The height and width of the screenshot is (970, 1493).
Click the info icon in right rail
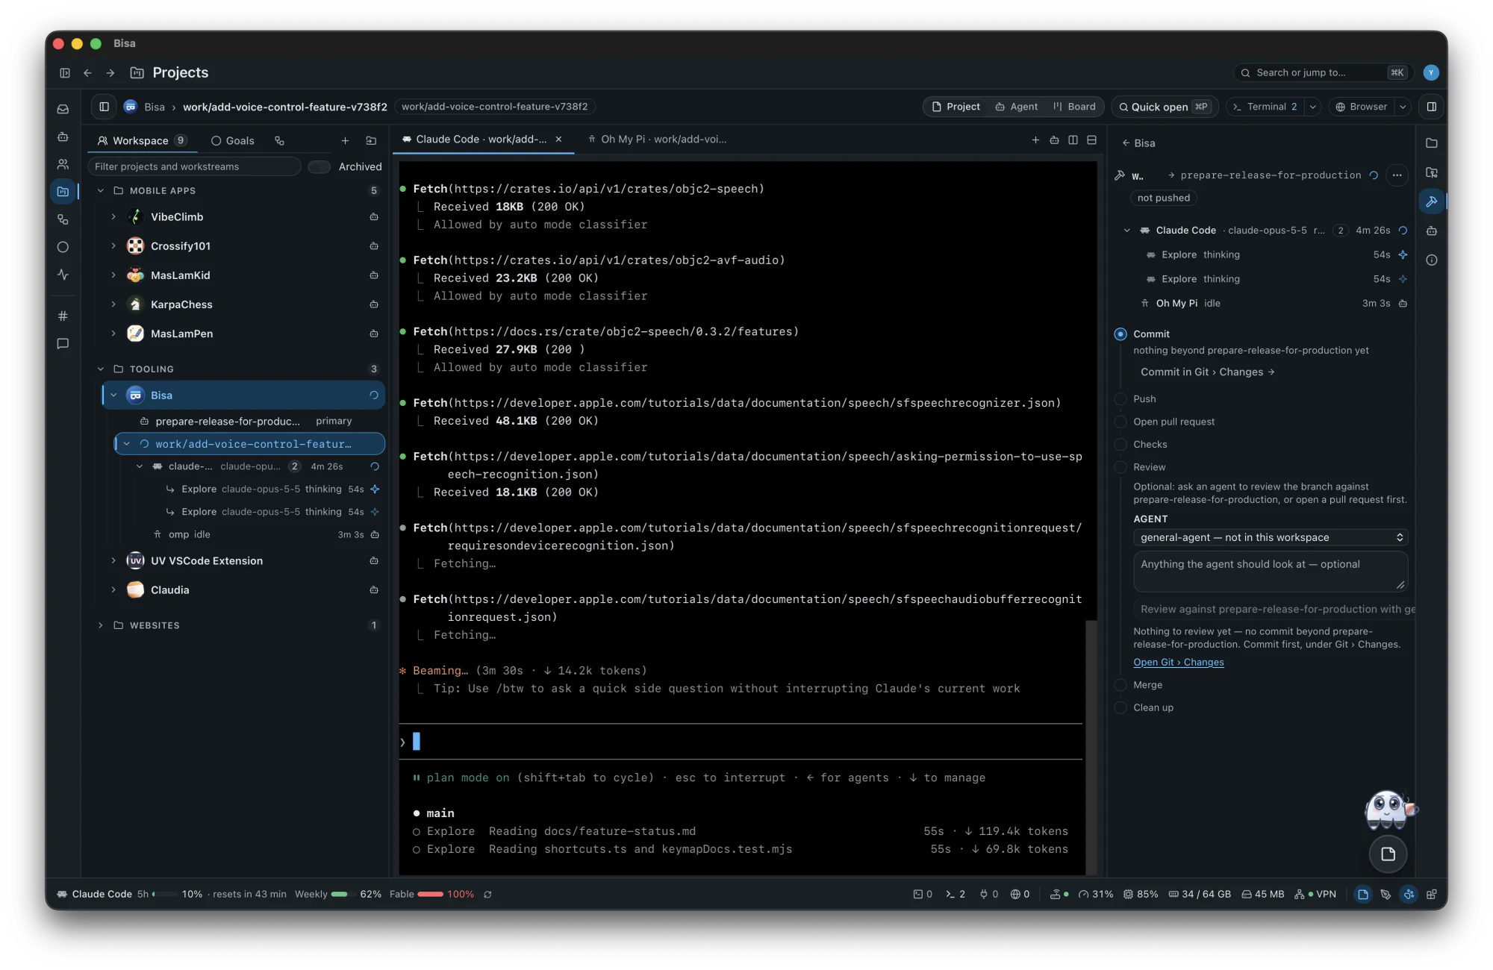1431,260
